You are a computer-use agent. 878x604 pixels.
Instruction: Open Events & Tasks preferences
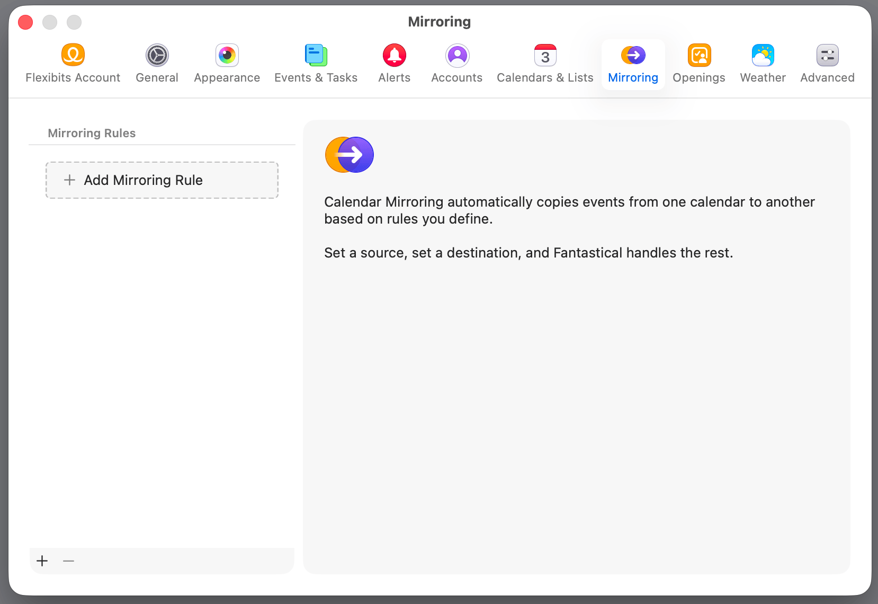(316, 64)
